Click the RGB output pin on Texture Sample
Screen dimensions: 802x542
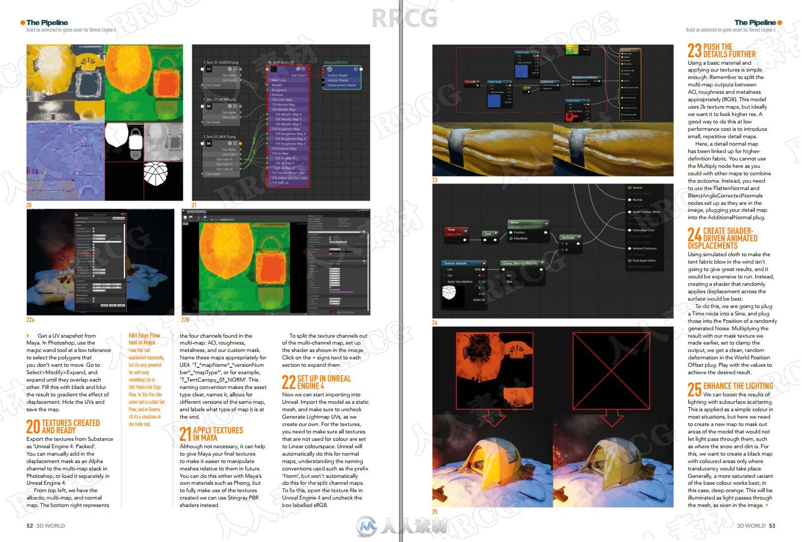483,270
